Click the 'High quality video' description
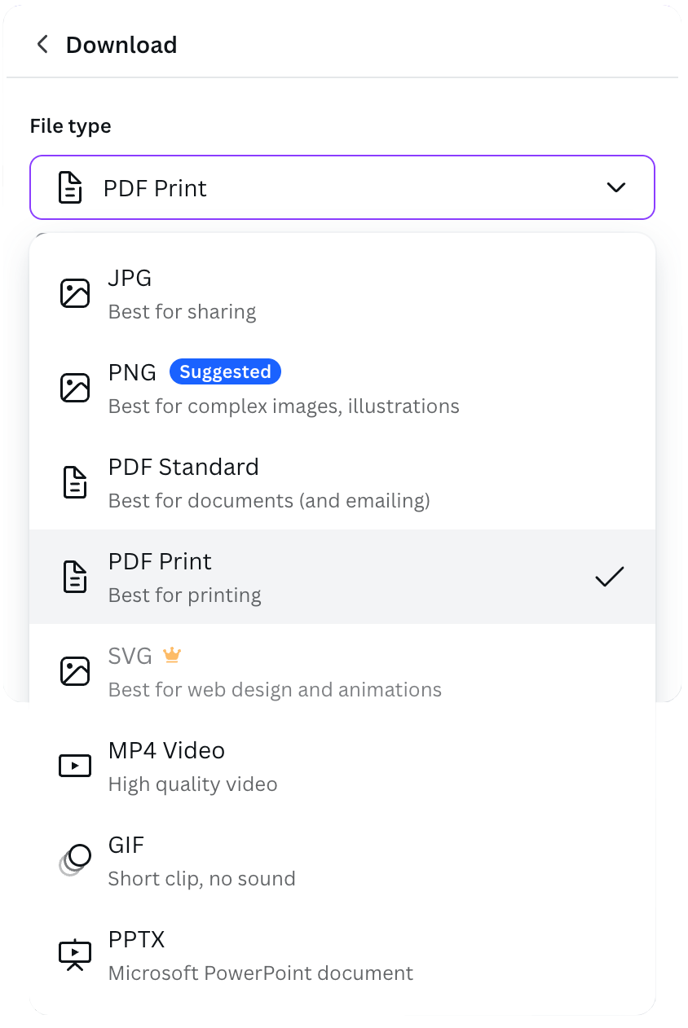688x1028 pixels. point(193,784)
